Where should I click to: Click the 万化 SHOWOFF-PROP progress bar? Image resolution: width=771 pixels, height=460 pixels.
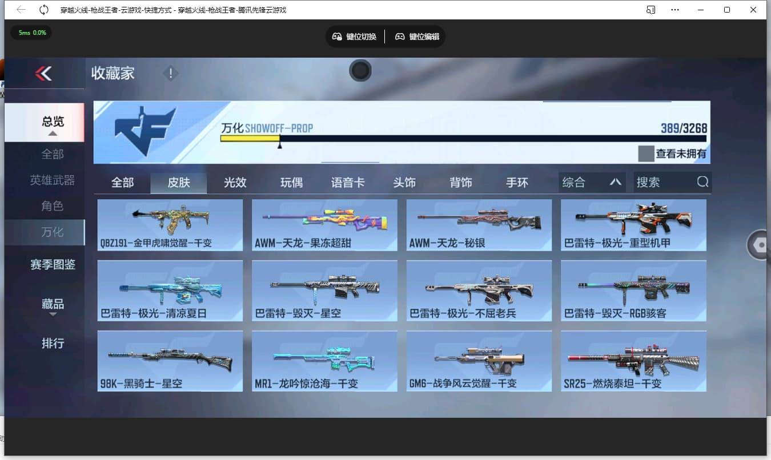(400, 139)
